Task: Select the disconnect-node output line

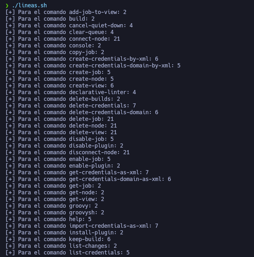Action: (x=67, y=152)
